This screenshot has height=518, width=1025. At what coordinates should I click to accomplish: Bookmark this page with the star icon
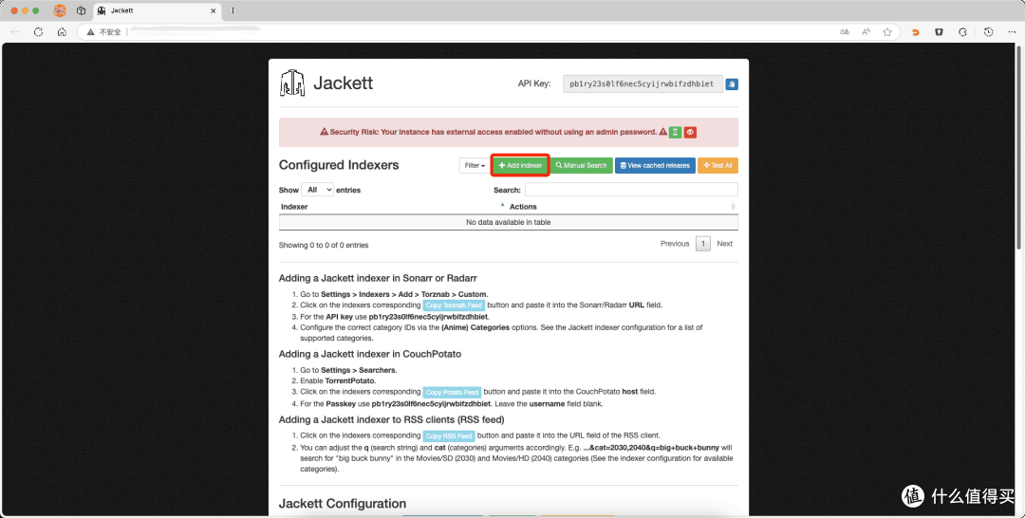pyautogui.click(x=887, y=32)
